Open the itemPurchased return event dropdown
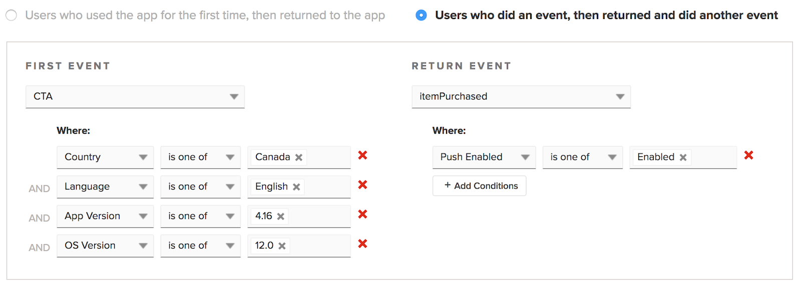Screen dimensions: 801x287 [521, 96]
